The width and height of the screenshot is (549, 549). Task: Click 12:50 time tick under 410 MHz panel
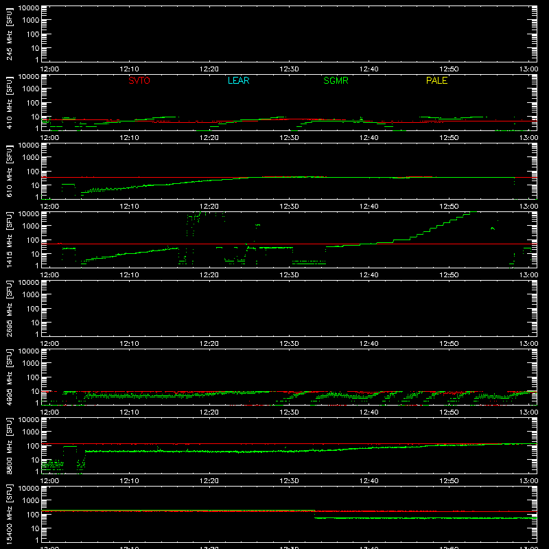click(x=449, y=138)
